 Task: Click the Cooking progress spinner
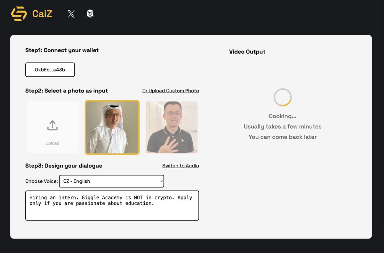(x=283, y=97)
